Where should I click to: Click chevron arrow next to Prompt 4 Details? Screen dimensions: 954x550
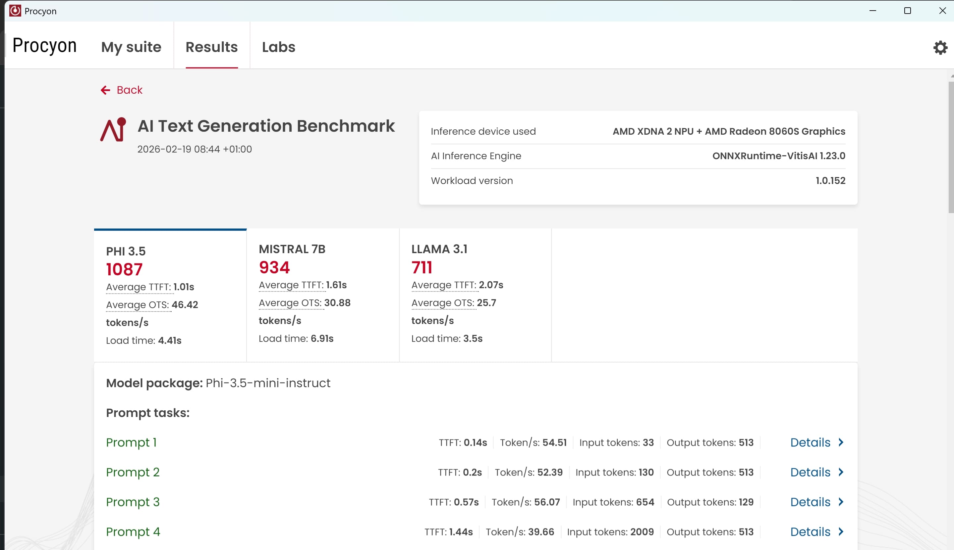(x=841, y=532)
